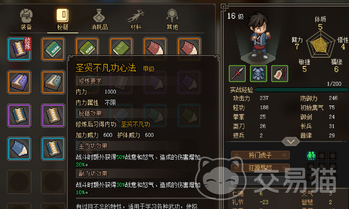This screenshot has width=349, height=209.
Task: Click the teal manual book icon
Action: coord(53,49)
